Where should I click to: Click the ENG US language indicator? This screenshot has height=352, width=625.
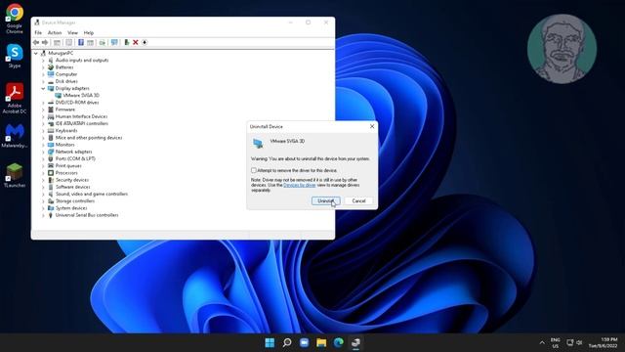tap(556, 343)
